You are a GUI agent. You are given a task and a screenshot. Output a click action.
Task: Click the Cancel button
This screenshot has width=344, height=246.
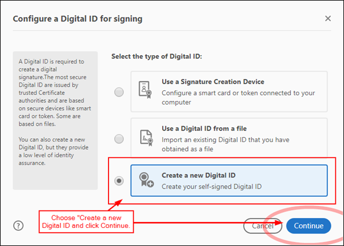coord(262,226)
